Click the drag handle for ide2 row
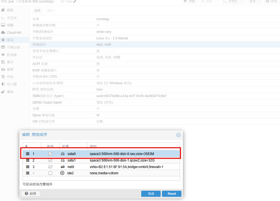Screen dimensions: 280x201 28,173
